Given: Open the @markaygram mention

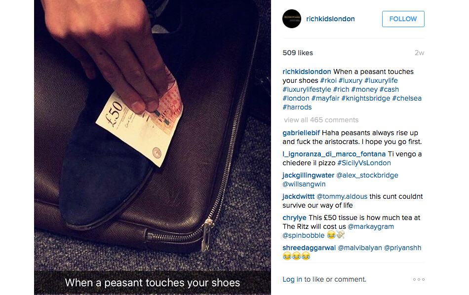Looking at the screenshot, I should pos(371,226).
